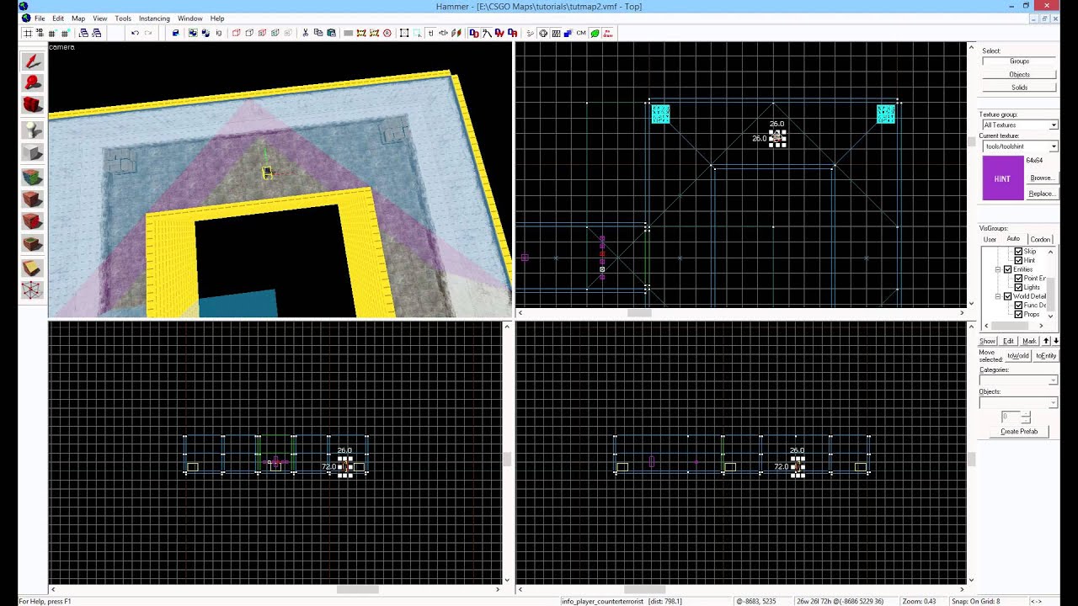Toggle the texture lock 'tl' icon

(x=430, y=33)
